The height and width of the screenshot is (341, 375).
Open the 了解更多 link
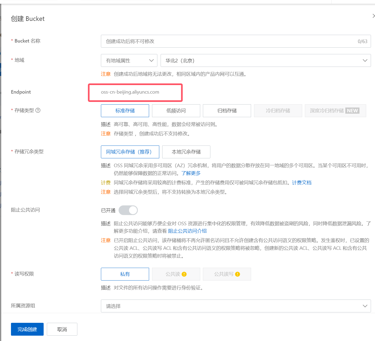coord(191,173)
